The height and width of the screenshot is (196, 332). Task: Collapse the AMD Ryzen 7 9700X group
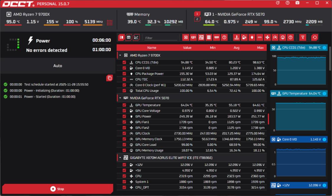click(x=120, y=55)
